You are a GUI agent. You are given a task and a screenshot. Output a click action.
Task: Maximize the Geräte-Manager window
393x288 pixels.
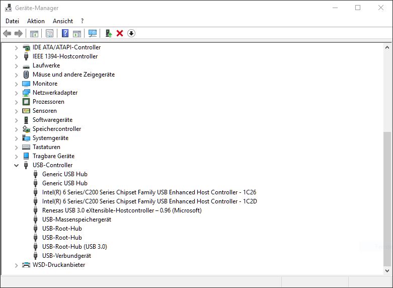(358, 8)
